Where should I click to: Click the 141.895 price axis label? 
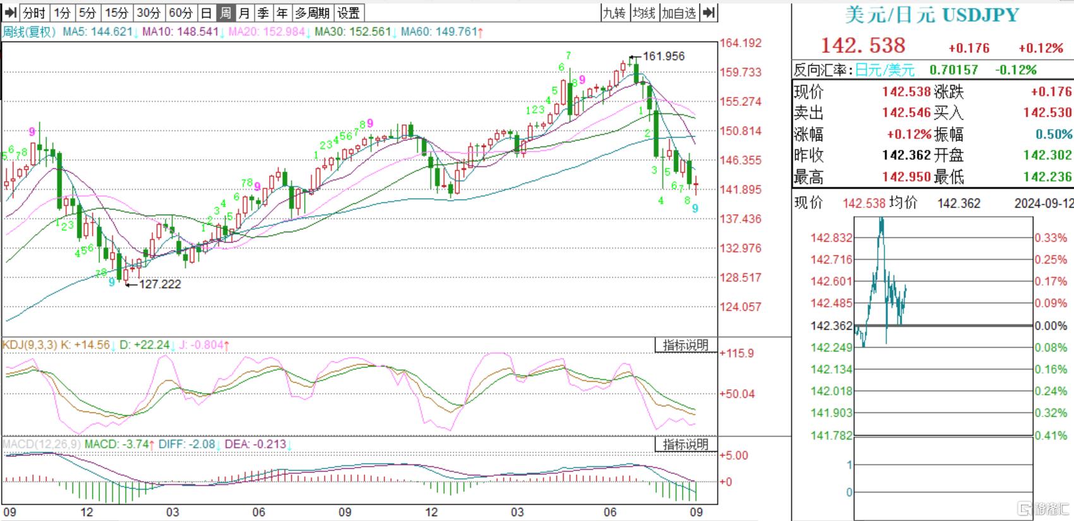click(741, 189)
